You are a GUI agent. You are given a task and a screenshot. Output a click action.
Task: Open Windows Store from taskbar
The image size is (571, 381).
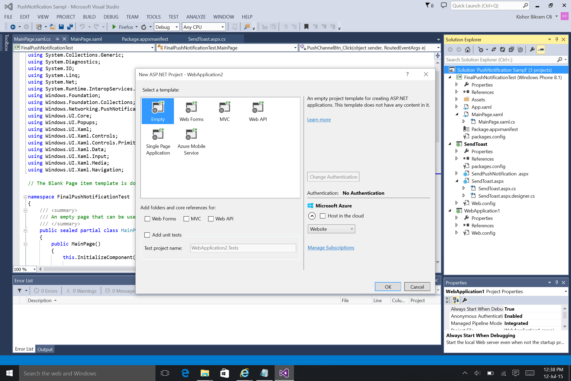click(x=224, y=373)
